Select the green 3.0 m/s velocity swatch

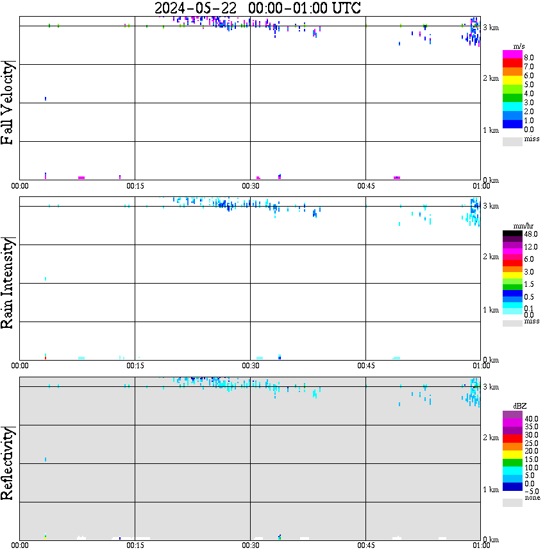pos(512,98)
